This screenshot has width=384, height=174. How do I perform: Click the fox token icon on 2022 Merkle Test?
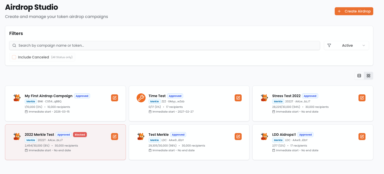tap(17, 137)
